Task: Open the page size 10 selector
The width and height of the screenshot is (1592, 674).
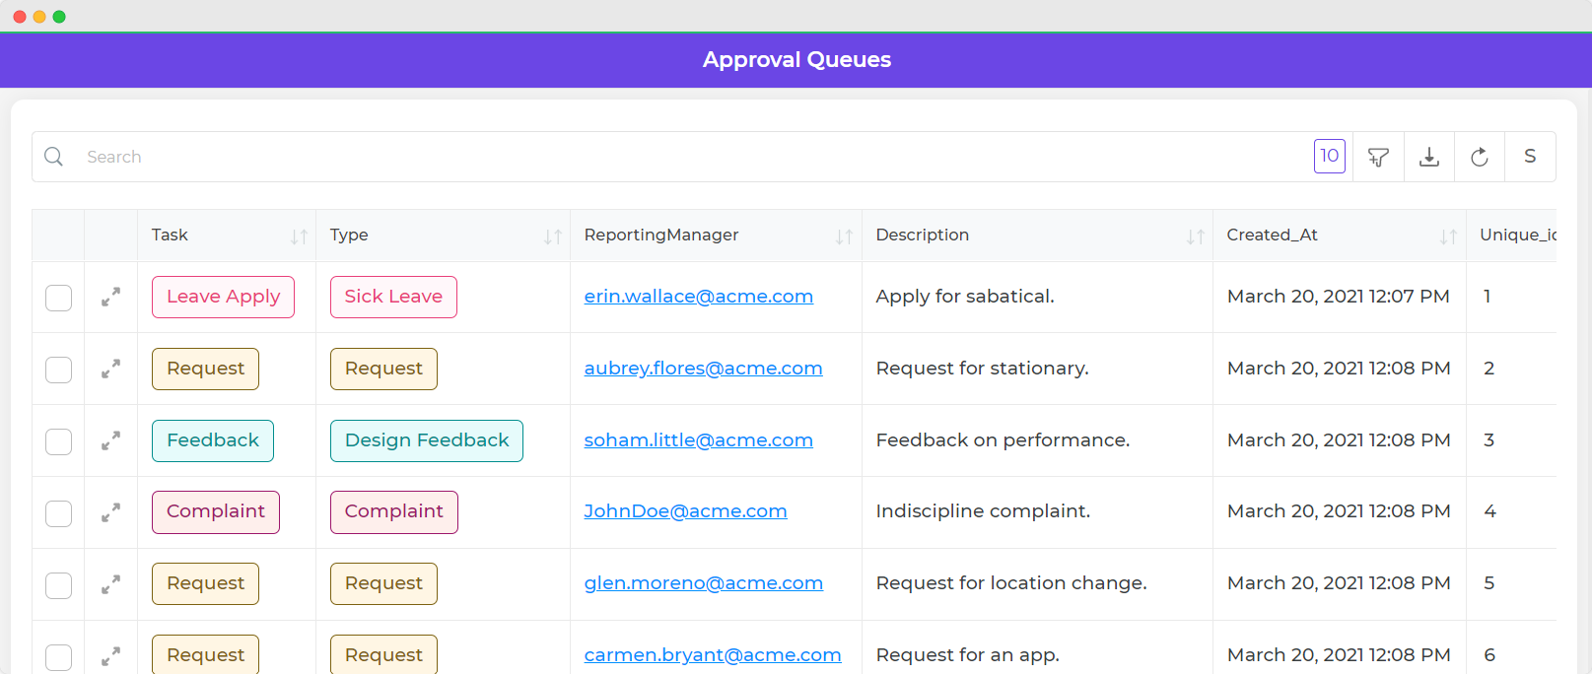Action: click(1329, 156)
